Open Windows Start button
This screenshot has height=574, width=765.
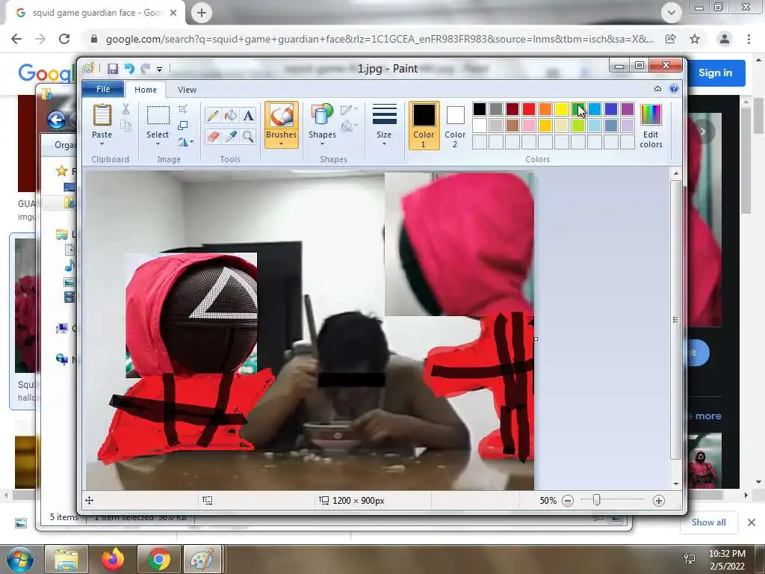click(20, 559)
